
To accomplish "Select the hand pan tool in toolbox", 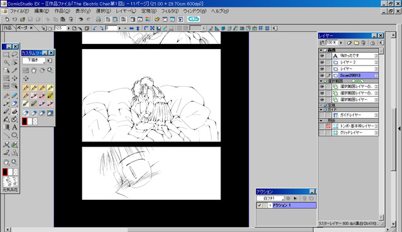I will pyautogui.click(x=6, y=162).
